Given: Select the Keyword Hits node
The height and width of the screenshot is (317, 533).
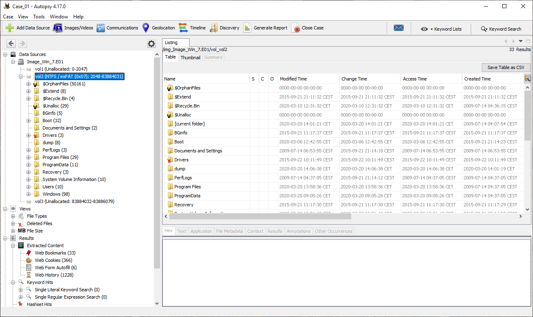Looking at the screenshot, I should pyautogui.click(x=40, y=282).
